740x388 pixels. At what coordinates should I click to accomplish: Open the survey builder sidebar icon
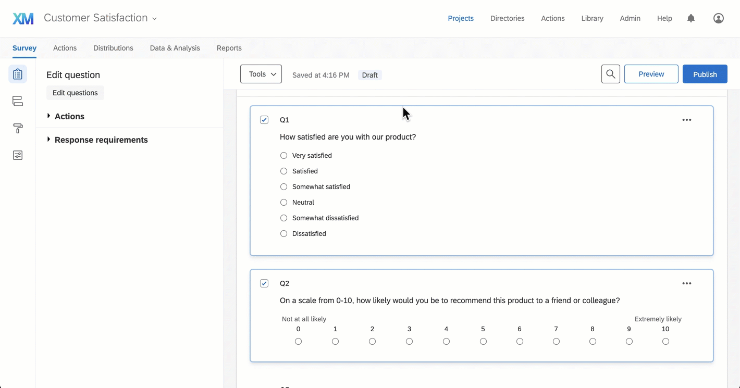(x=18, y=74)
